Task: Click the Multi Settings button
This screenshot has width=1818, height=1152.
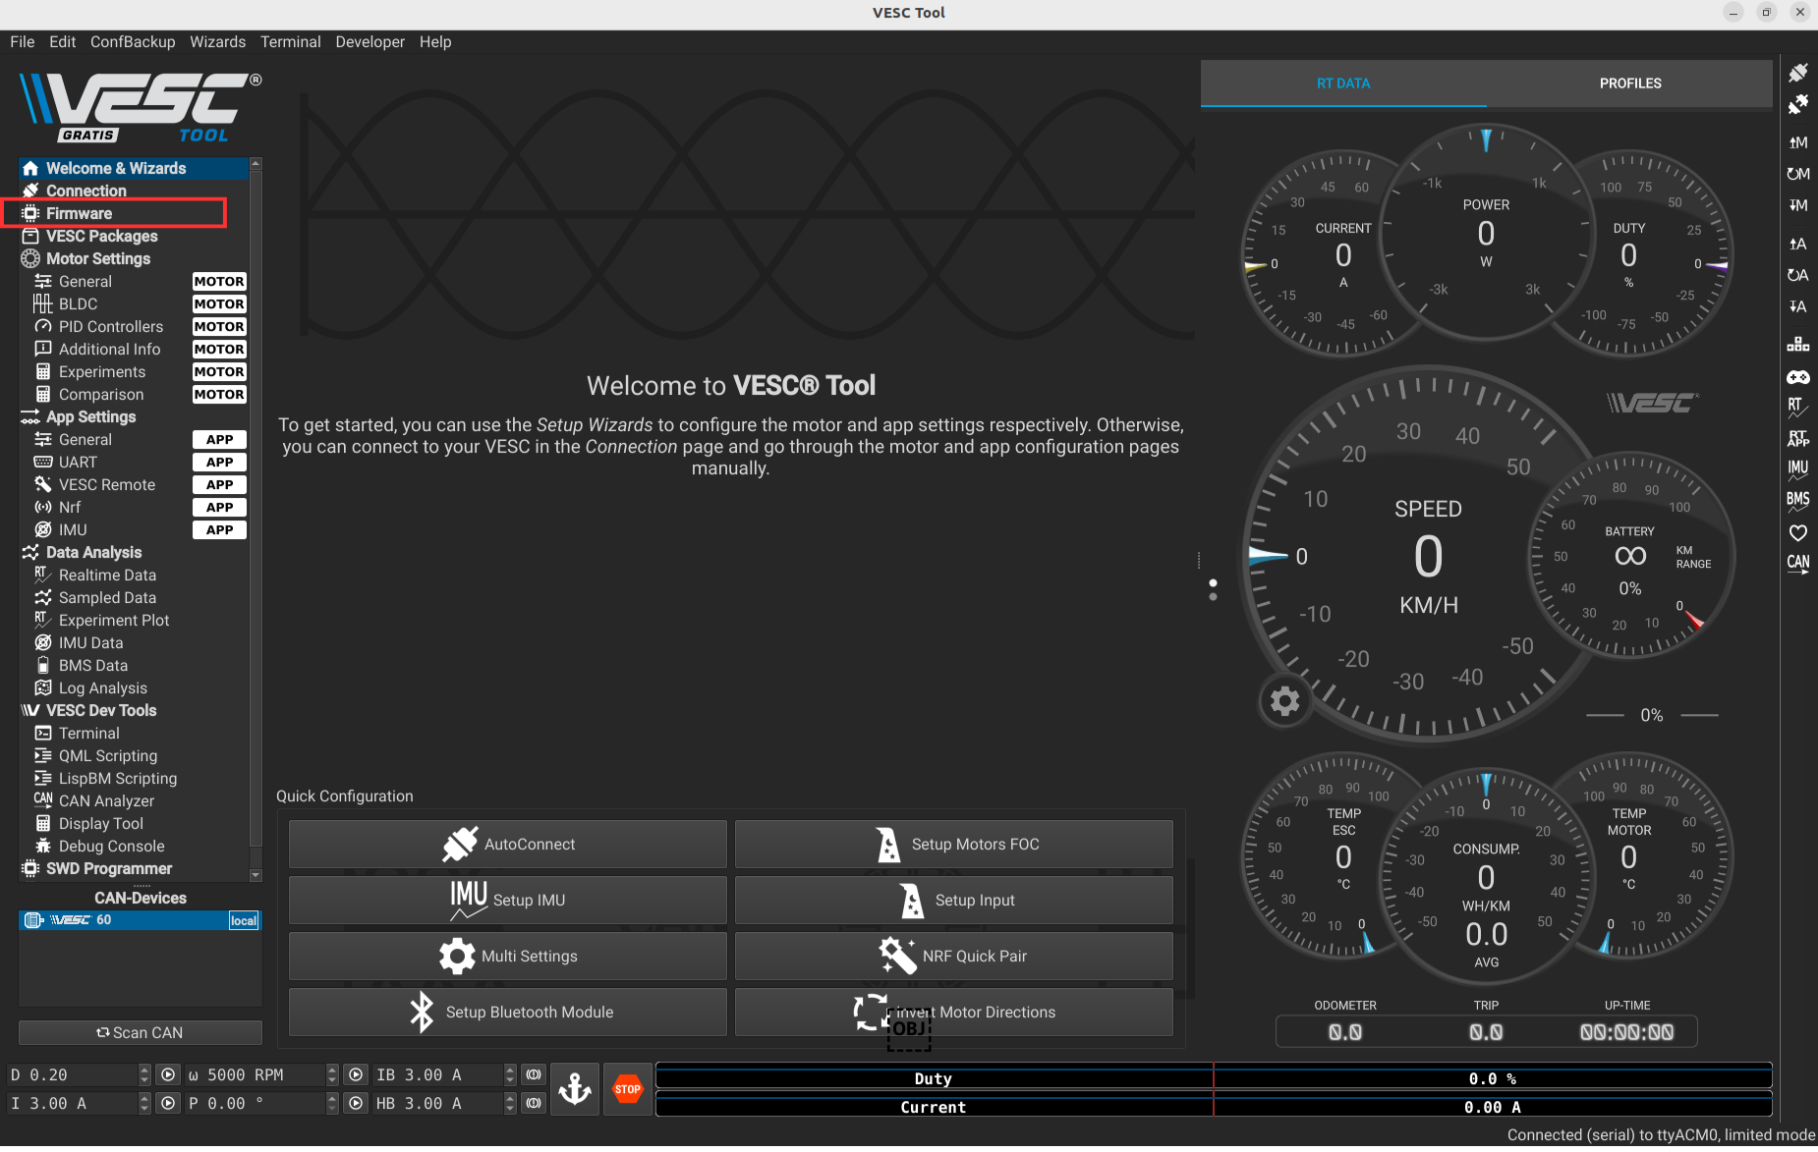Action: pos(508,957)
